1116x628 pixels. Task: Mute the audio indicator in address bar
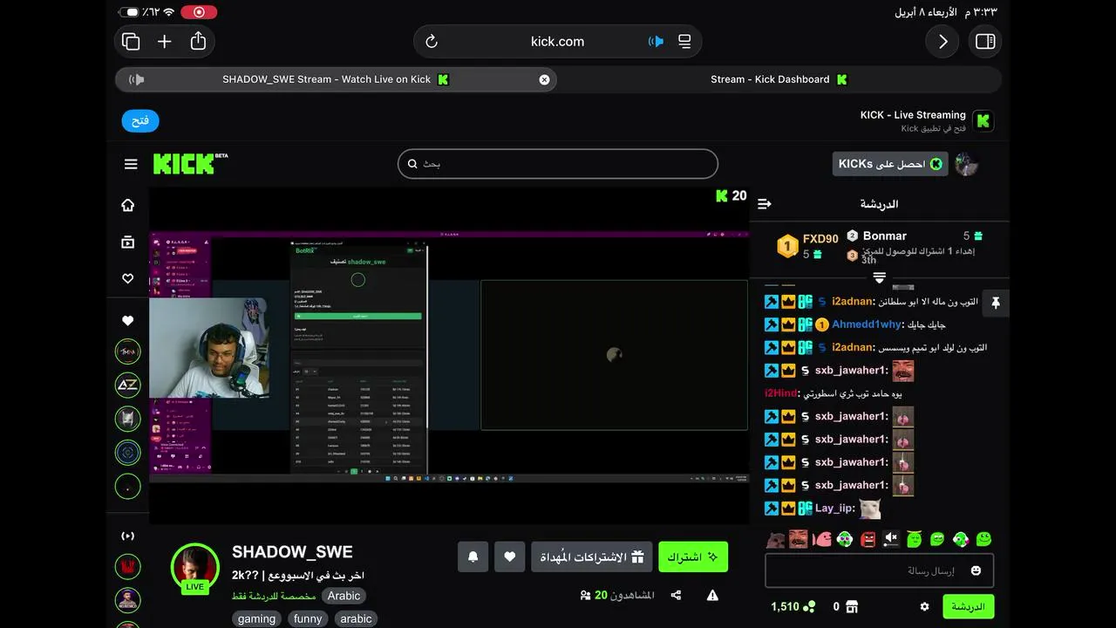point(656,41)
